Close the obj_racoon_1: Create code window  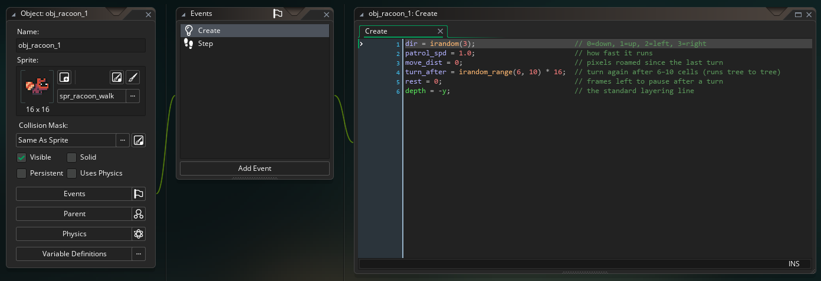coord(809,14)
